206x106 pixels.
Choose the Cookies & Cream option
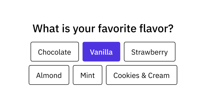tap(142, 75)
